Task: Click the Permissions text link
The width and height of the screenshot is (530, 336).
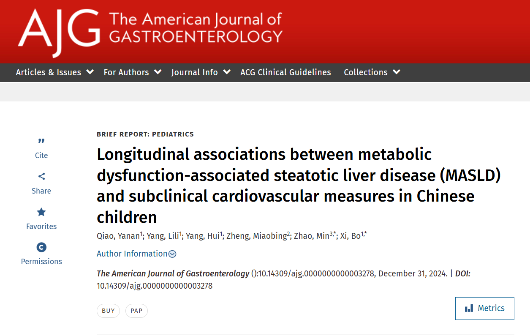Action: coord(41,262)
